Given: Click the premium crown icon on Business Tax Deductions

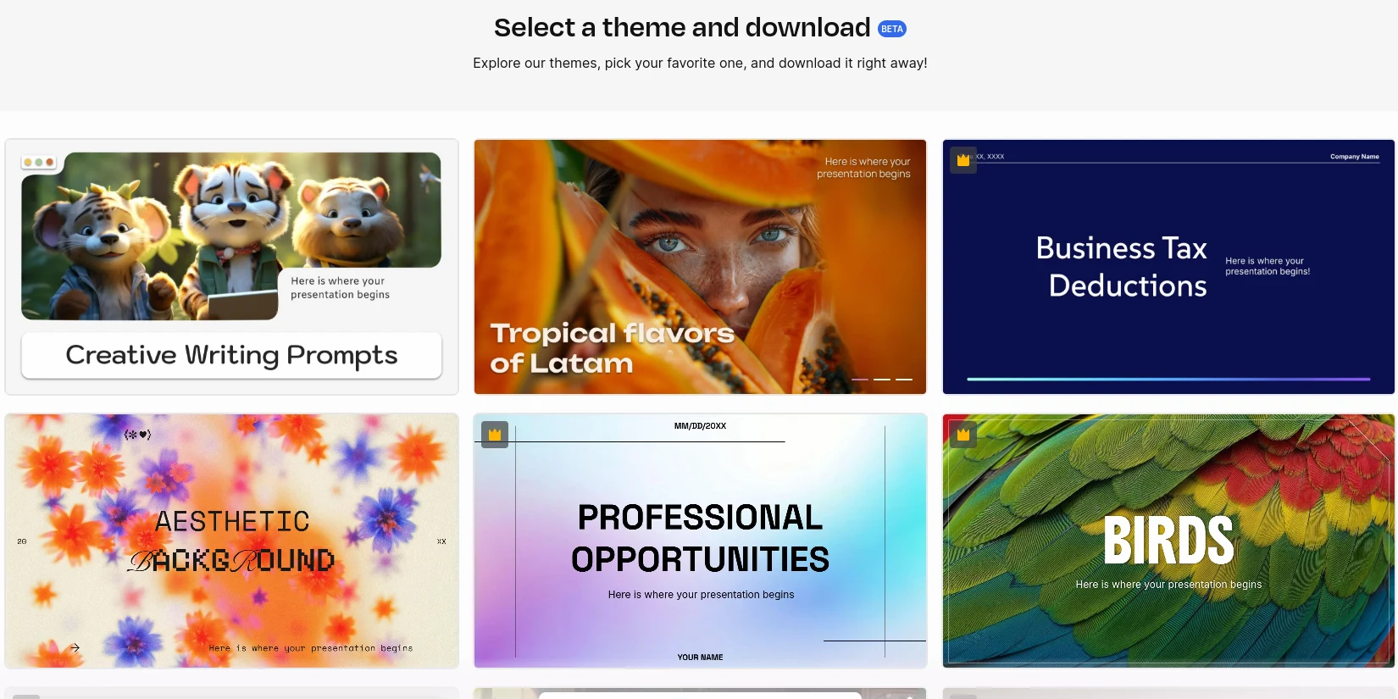Looking at the screenshot, I should point(963,160).
